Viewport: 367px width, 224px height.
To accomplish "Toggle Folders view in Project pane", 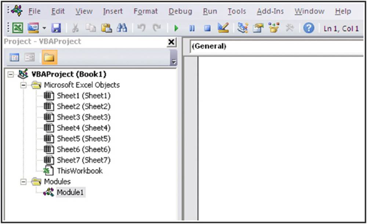I will coord(50,57).
